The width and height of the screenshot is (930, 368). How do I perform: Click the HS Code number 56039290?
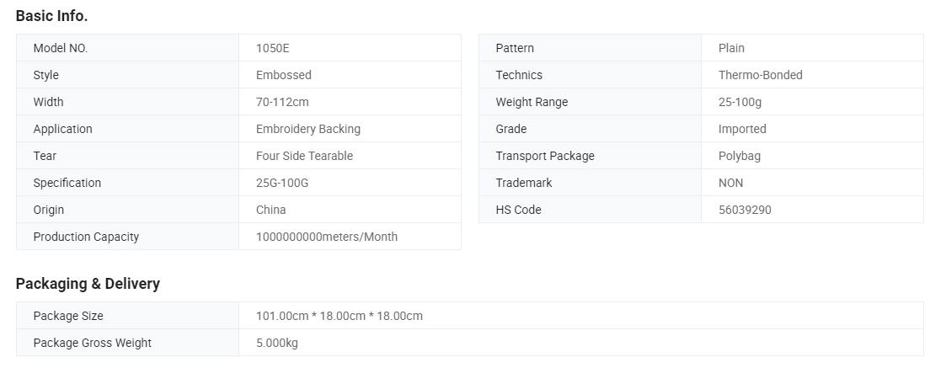click(745, 210)
